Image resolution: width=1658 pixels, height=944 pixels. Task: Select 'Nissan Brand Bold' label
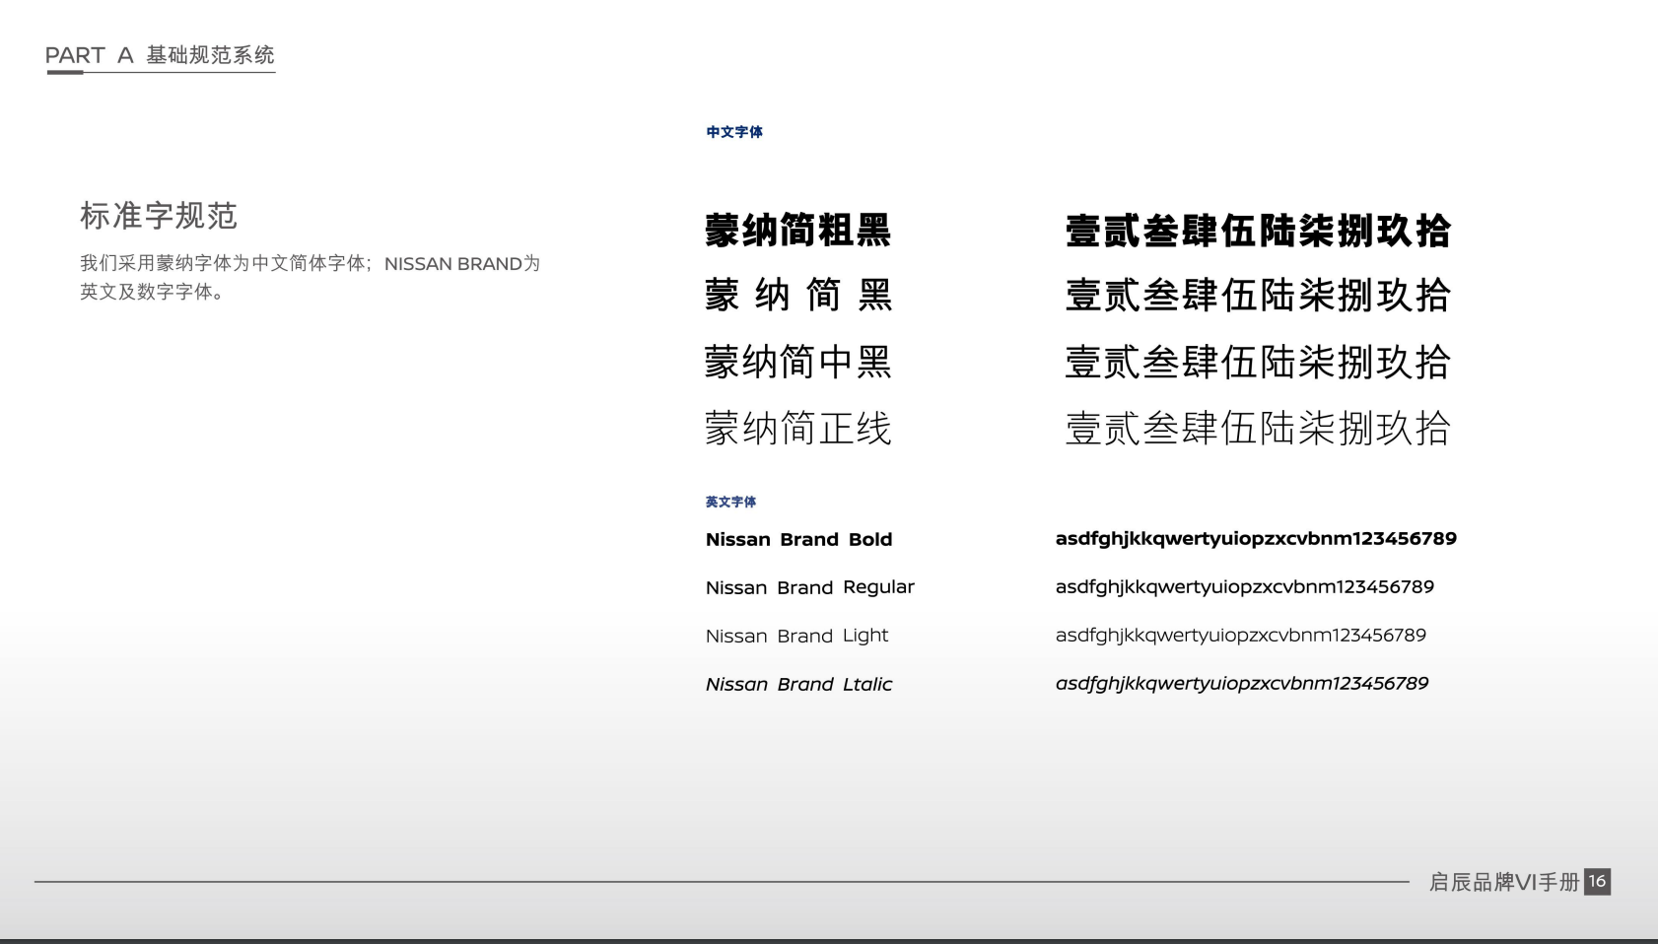click(x=799, y=539)
